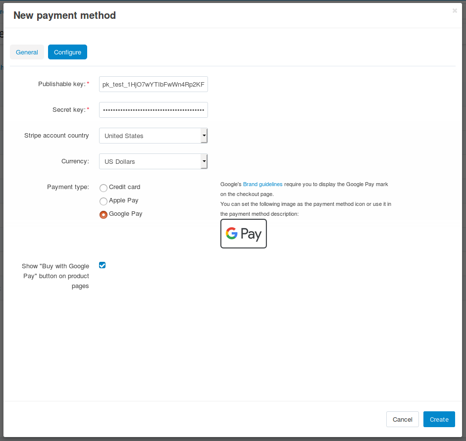Screen dimensions: 466x441
Task: Click the Credit card label text
Action: click(124, 187)
